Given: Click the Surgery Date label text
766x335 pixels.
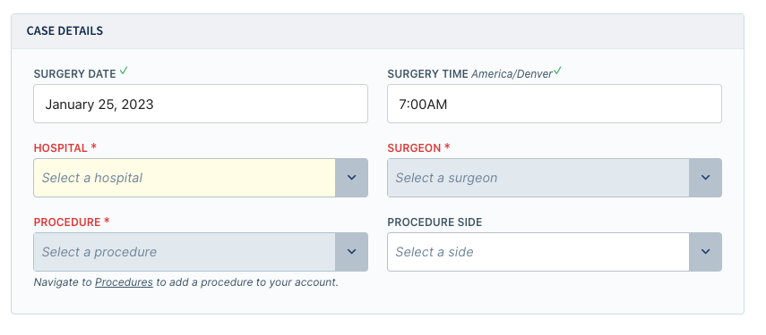Looking at the screenshot, I should (74, 74).
